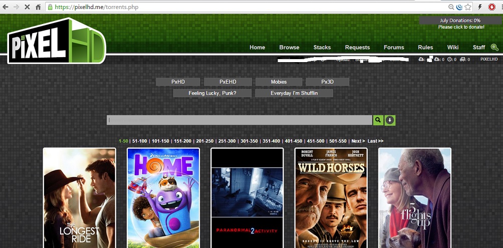Open the browser home page icon
Viewport: 503px width, 248px height.
[38, 7]
